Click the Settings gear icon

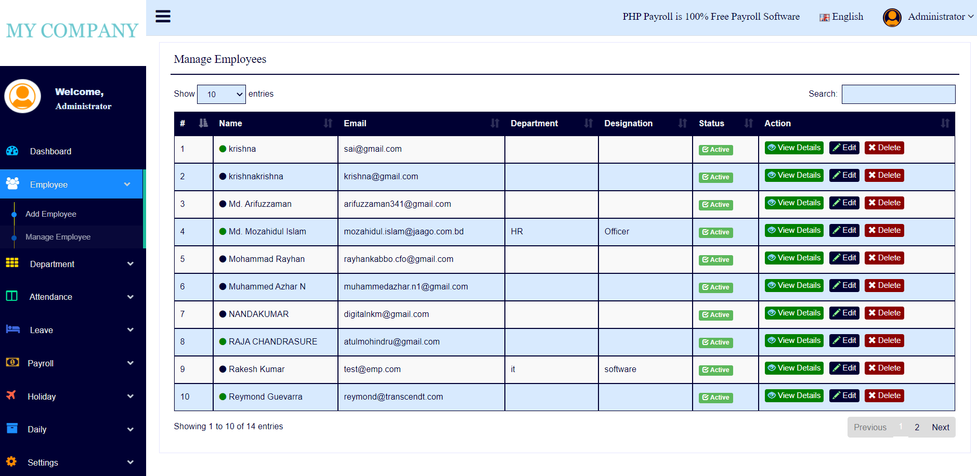pos(12,462)
